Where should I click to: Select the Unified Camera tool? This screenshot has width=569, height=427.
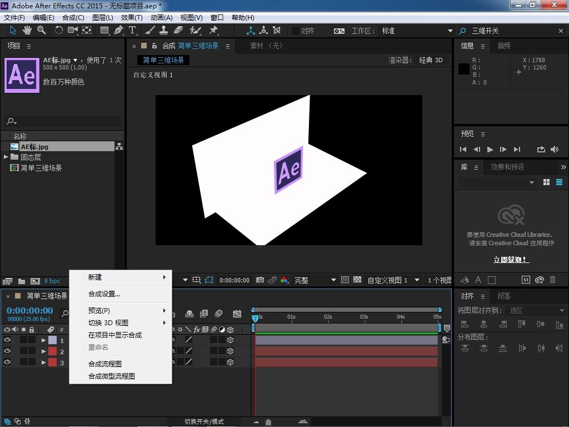pos(73,31)
